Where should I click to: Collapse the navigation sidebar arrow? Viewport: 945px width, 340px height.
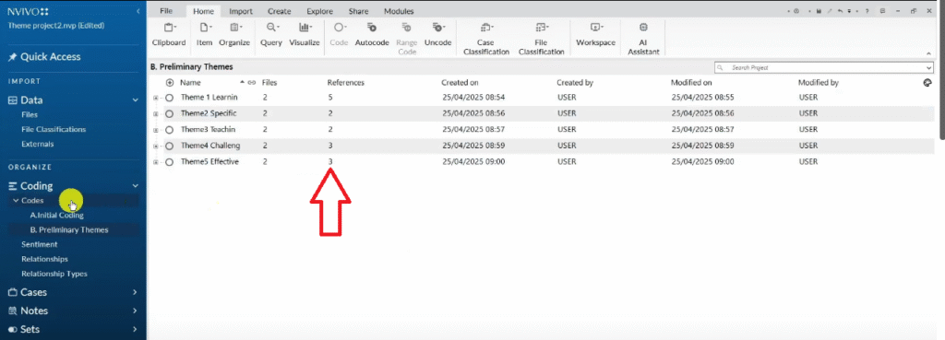click(138, 11)
